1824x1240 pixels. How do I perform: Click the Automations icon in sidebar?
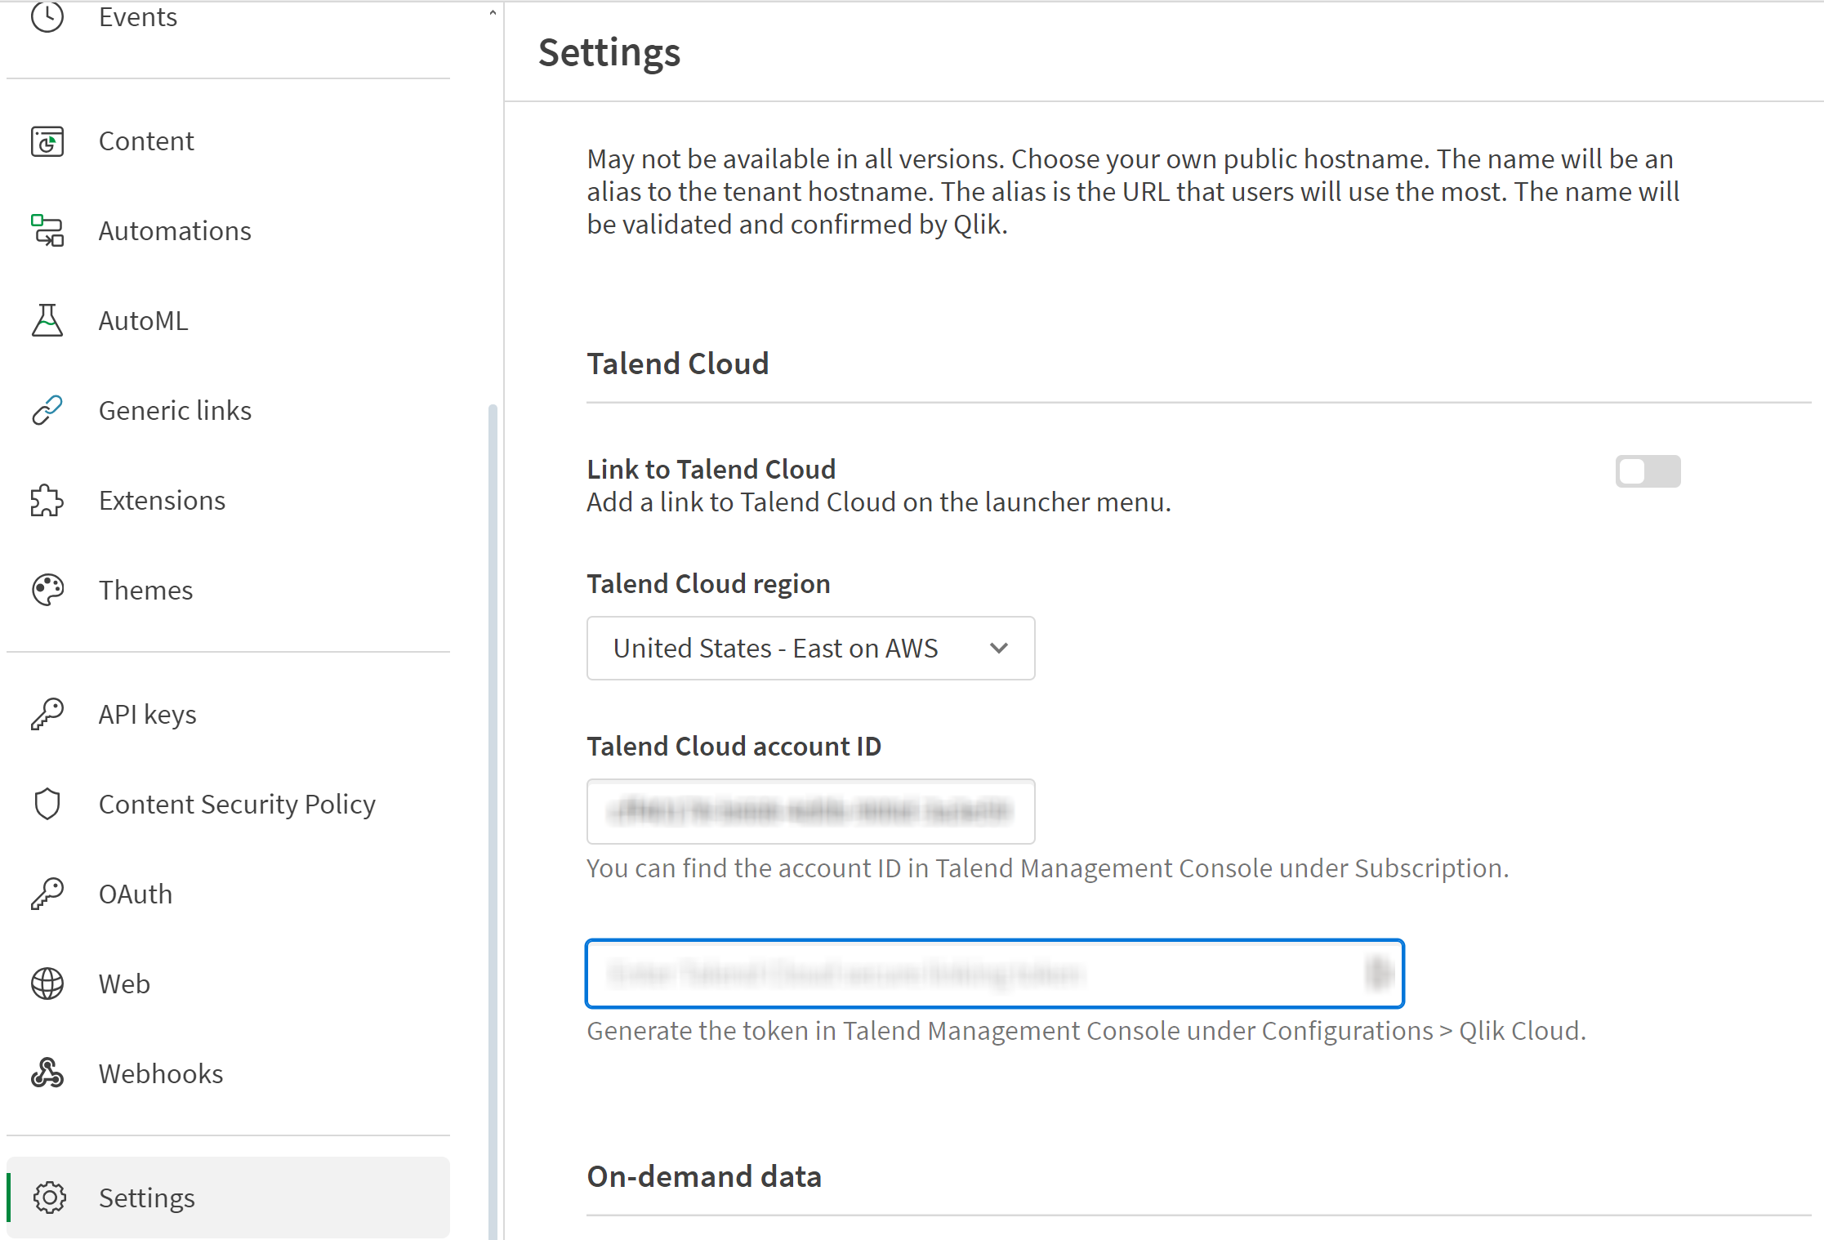(46, 230)
